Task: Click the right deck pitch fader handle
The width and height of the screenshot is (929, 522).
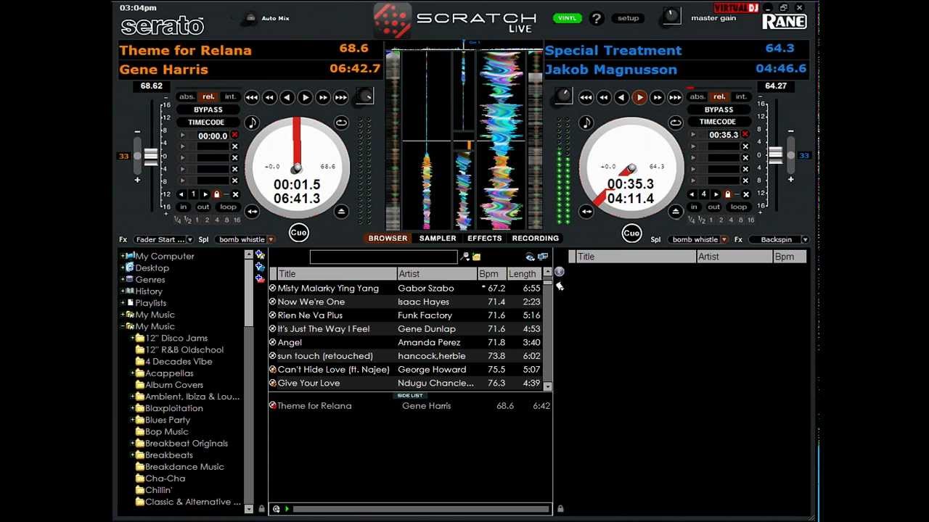Action: click(x=776, y=155)
